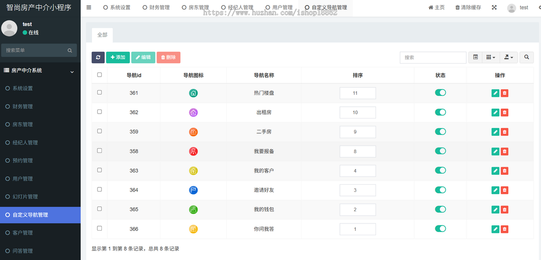The image size is (541, 260).
Task: Disable the status toggle for 出租房
Action: click(x=440, y=112)
